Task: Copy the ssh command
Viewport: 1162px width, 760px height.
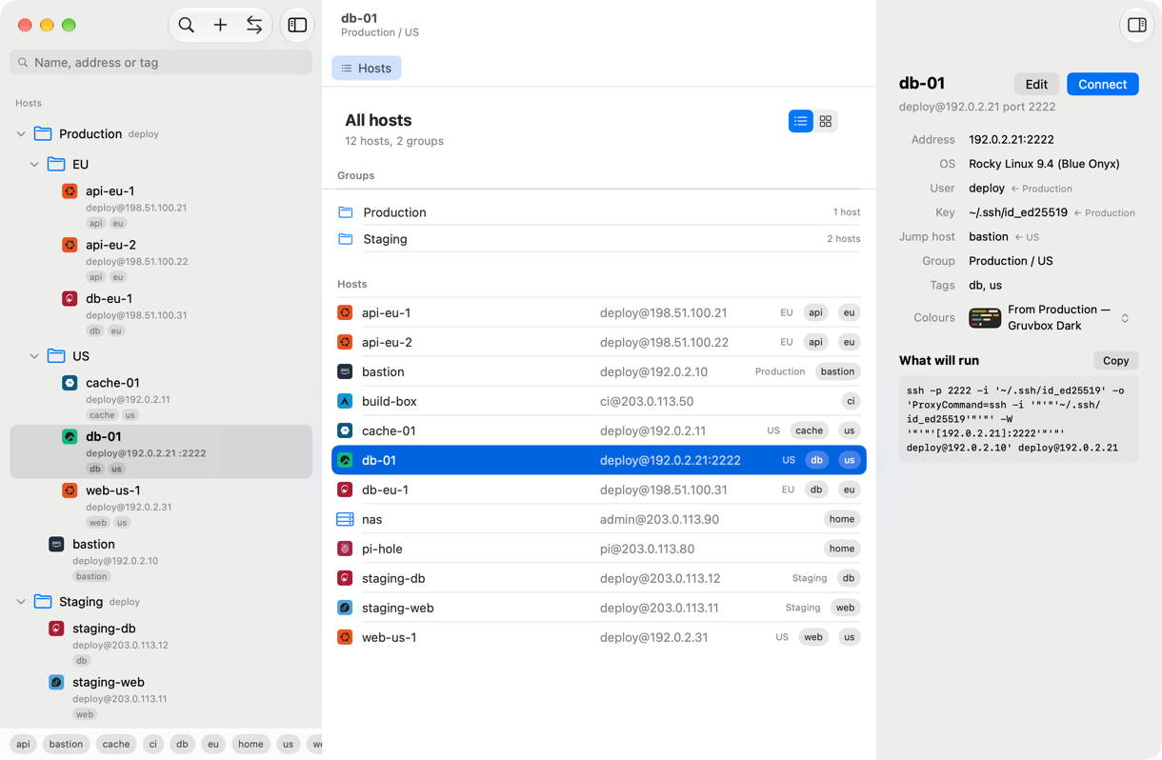Action: (x=1115, y=361)
